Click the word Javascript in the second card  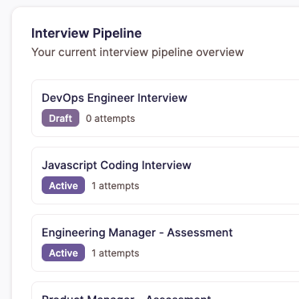[70, 165]
